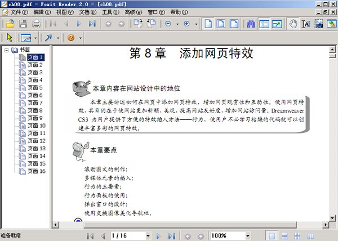Screen dimensions: 338x241
Task: Switch to single page layout in the status bar
Action: point(272,236)
